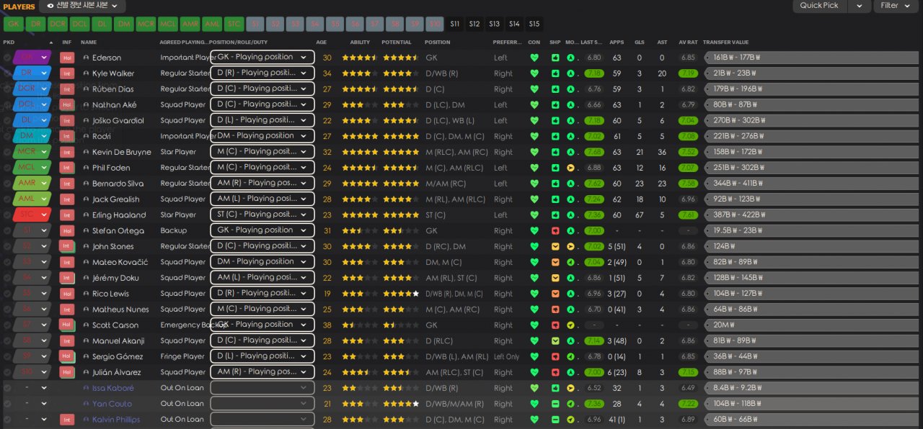Click Erling Haaland's 7.61 average rating
The height and width of the screenshot is (429, 923).
[688, 215]
